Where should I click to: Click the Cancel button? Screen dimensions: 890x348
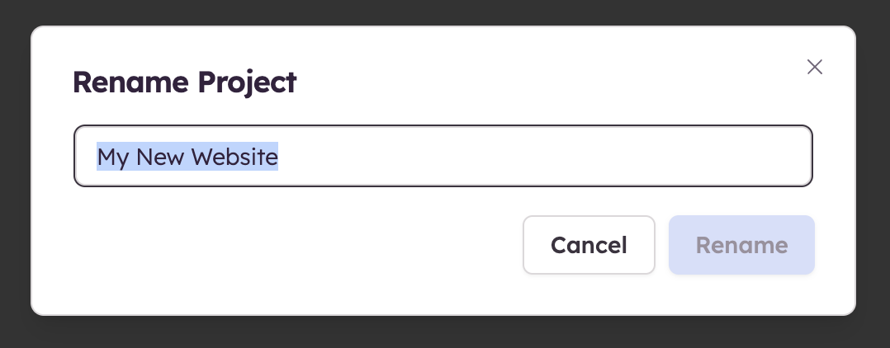coord(589,245)
